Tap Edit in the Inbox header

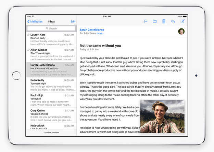click(x=73, y=22)
